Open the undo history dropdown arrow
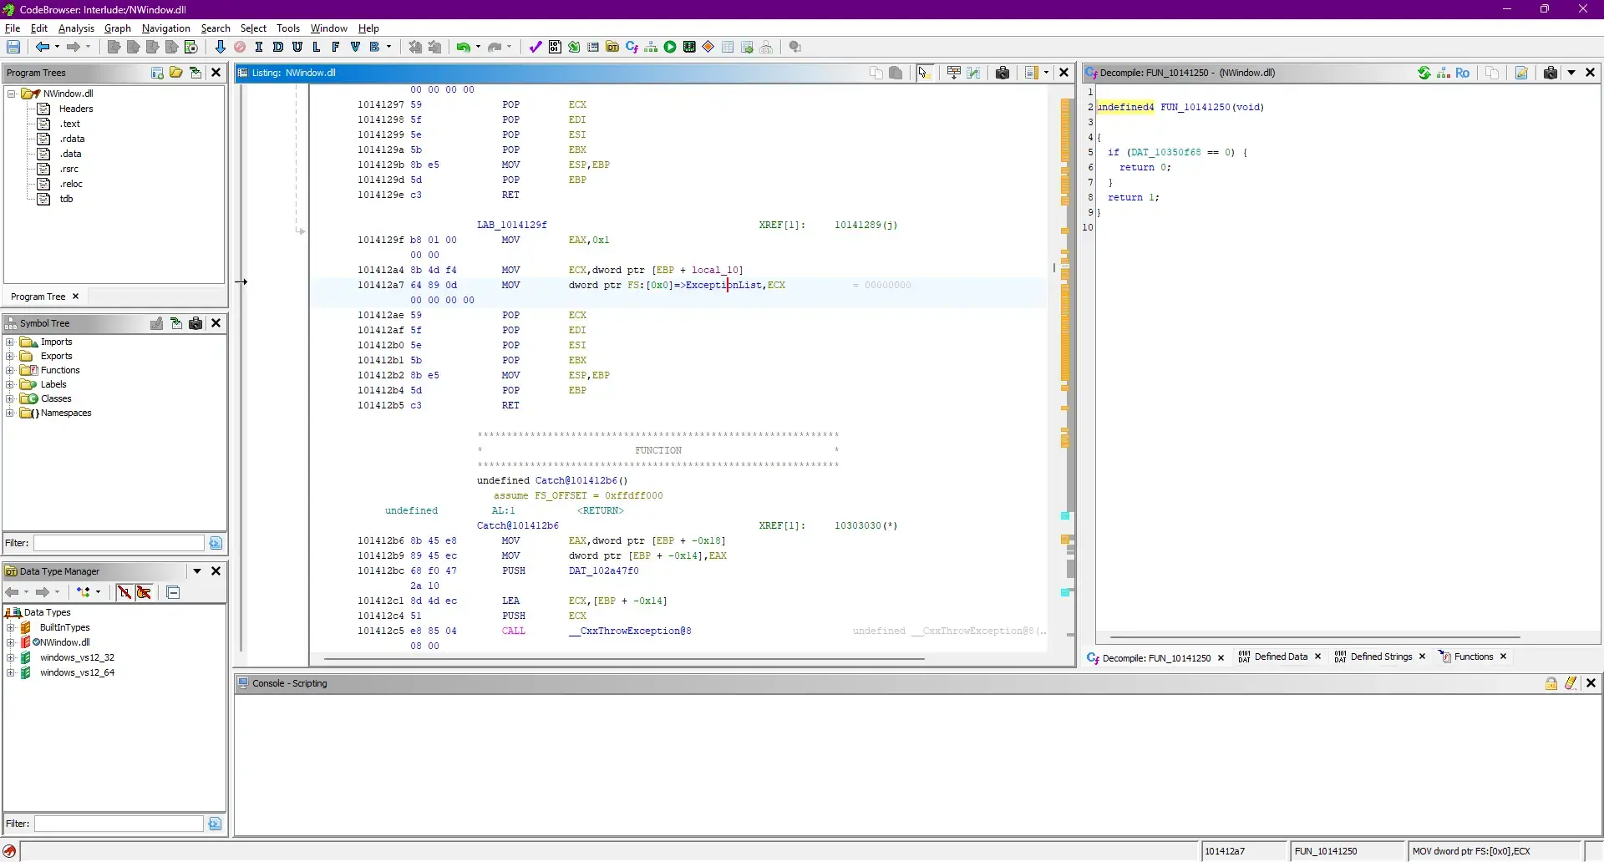This screenshot has height=862, width=1604. point(478,47)
